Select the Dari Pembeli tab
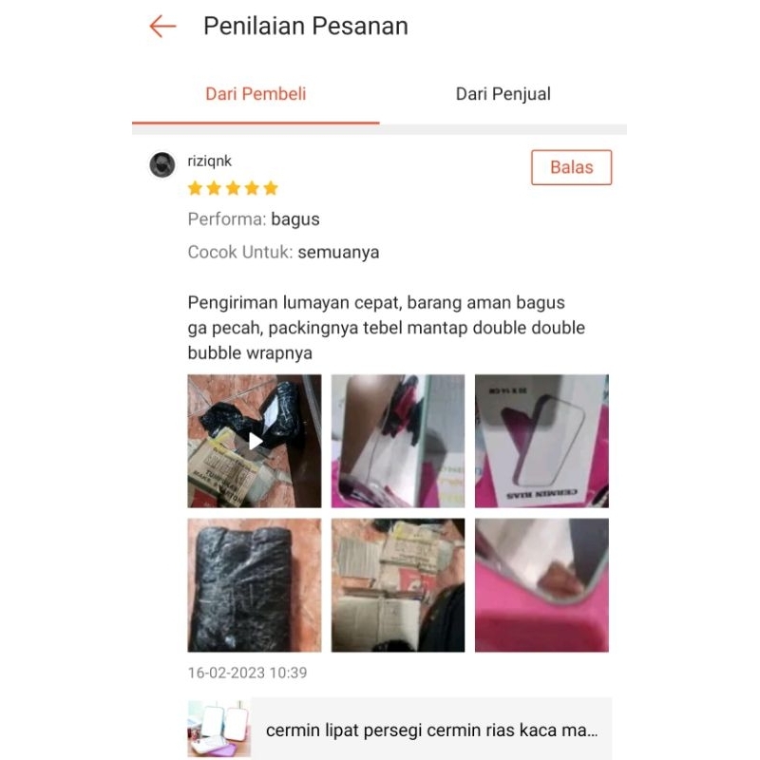Viewport: 760px width, 760px height. pos(256,94)
